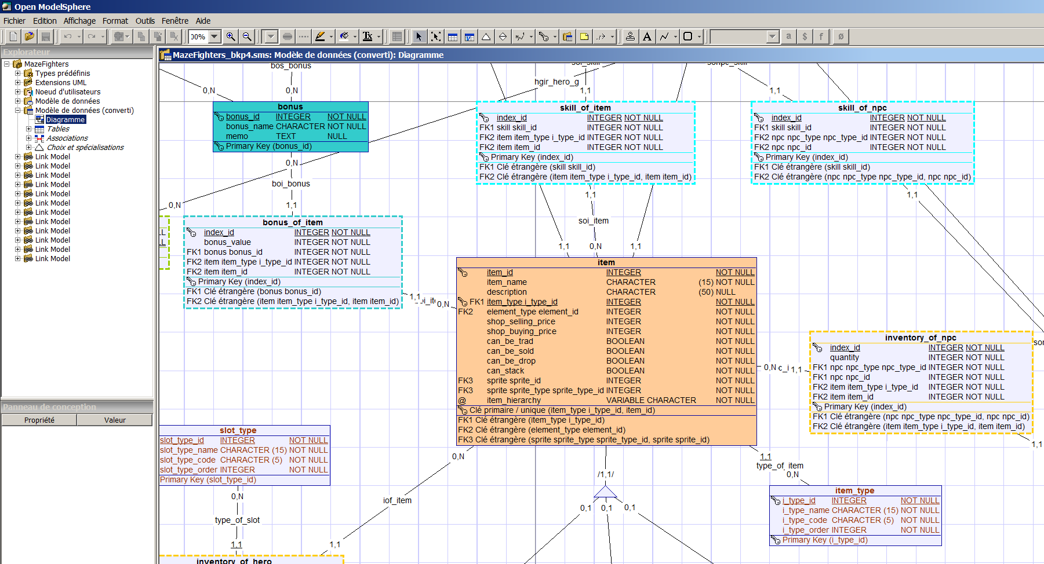
Task: Select the polyline drawing tool
Action: [664, 36]
